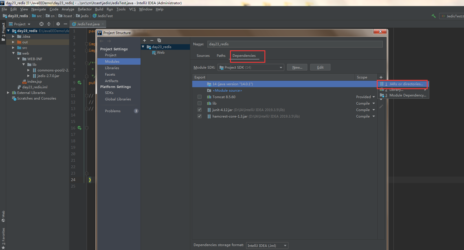The image size is (464, 250).
Task: Toggle export checkbox for Tomcat 8.5.60
Action: tap(200, 97)
